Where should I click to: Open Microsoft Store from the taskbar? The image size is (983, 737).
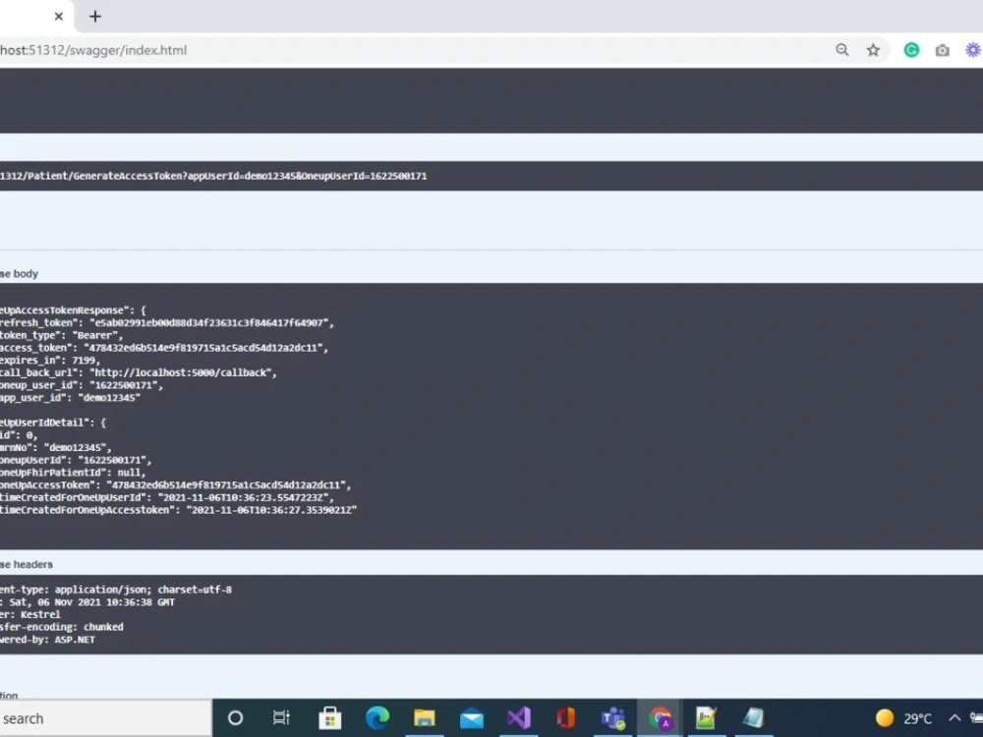click(329, 717)
